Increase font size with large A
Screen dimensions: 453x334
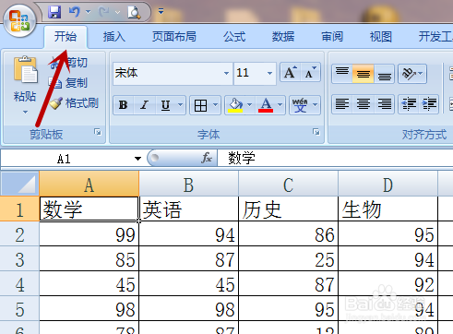click(x=291, y=73)
